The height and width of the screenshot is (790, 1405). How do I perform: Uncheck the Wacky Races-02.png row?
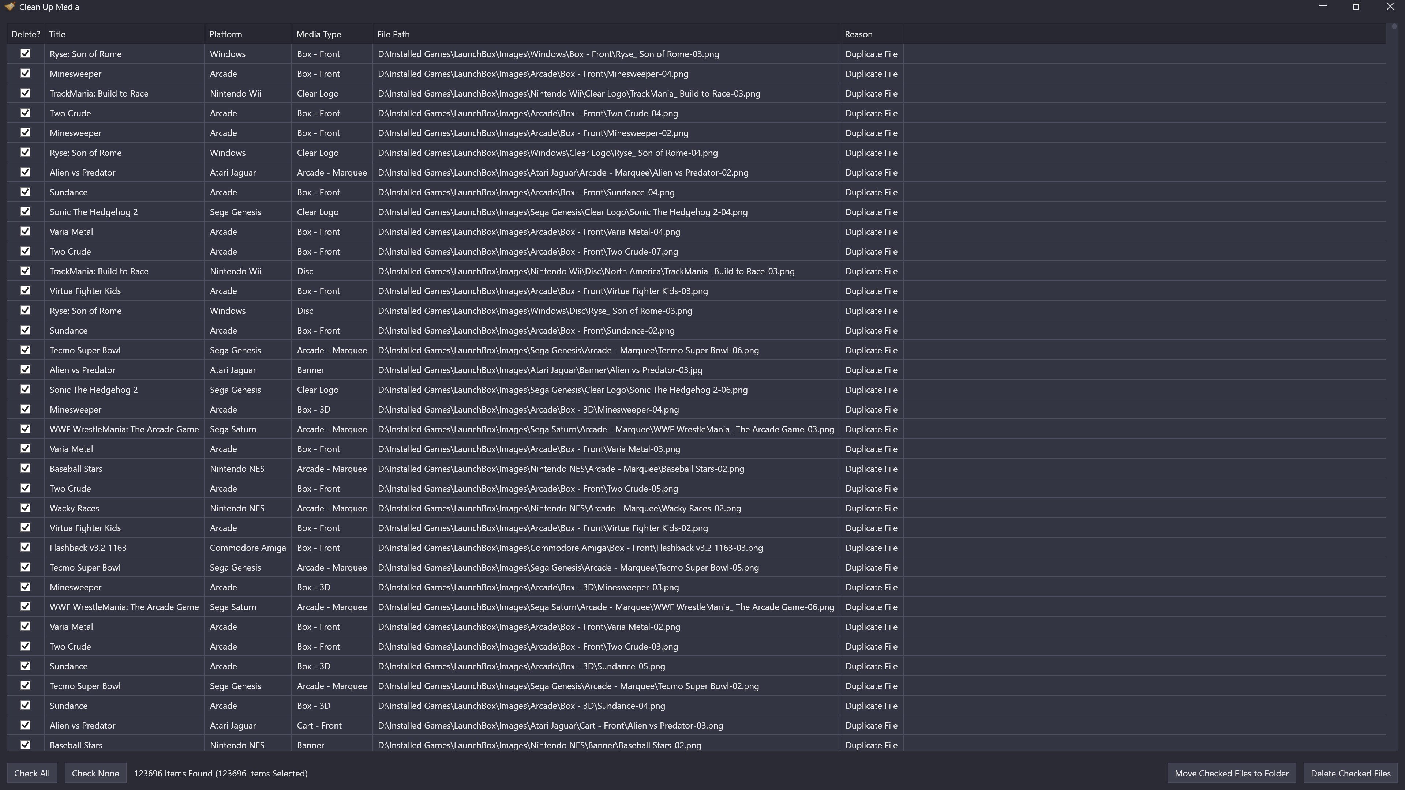pos(25,508)
